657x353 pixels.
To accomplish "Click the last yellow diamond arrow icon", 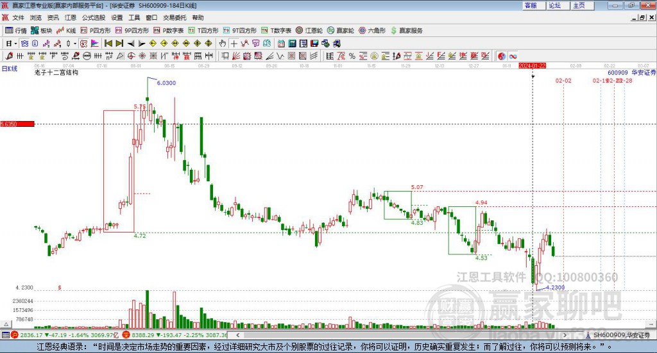I will [209, 44].
